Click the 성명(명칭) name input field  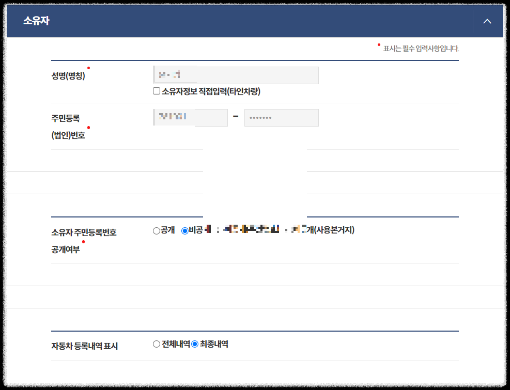tap(236, 75)
